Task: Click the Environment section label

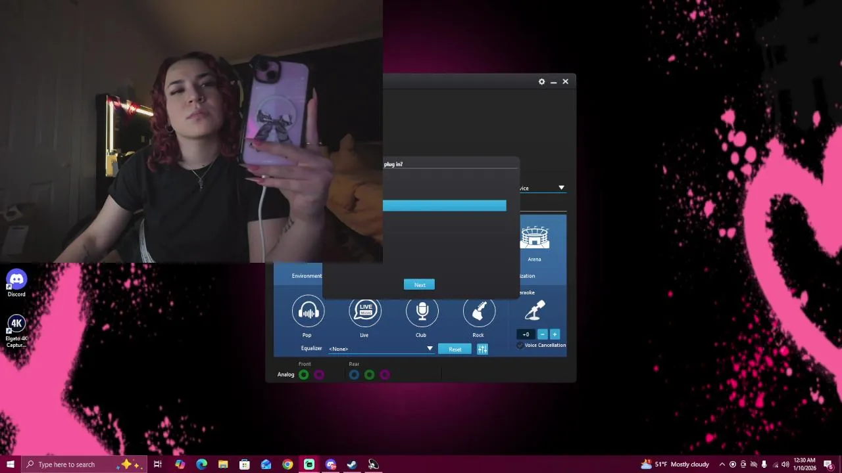Action: coord(307,276)
